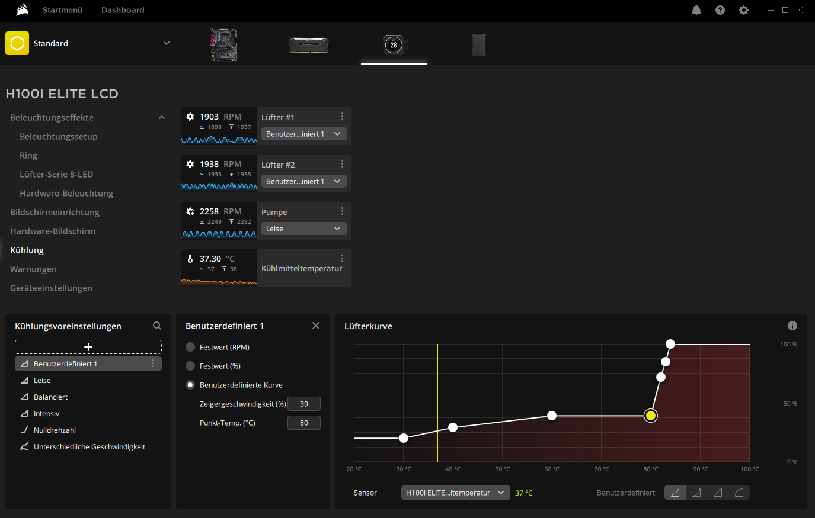This screenshot has width=815, height=518.
Task: Open Pumpe options menu (three dots)
Action: [342, 211]
